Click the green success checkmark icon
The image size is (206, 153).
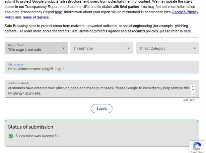[11, 136]
